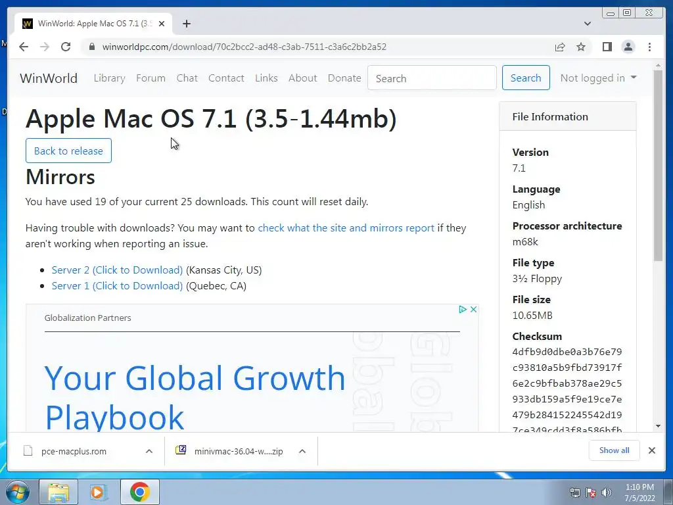The width and height of the screenshot is (673, 505).
Task: Click the Your Global Growth Playbook ad
Action: click(x=195, y=397)
